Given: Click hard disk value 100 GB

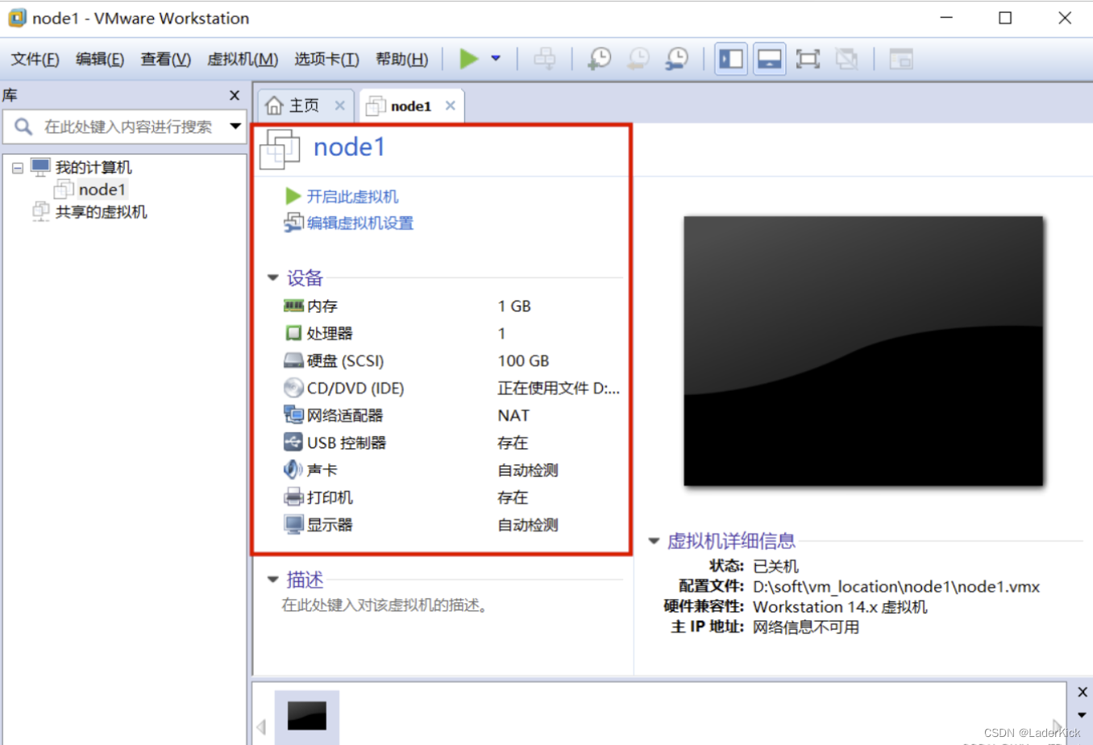Looking at the screenshot, I should click(x=523, y=361).
